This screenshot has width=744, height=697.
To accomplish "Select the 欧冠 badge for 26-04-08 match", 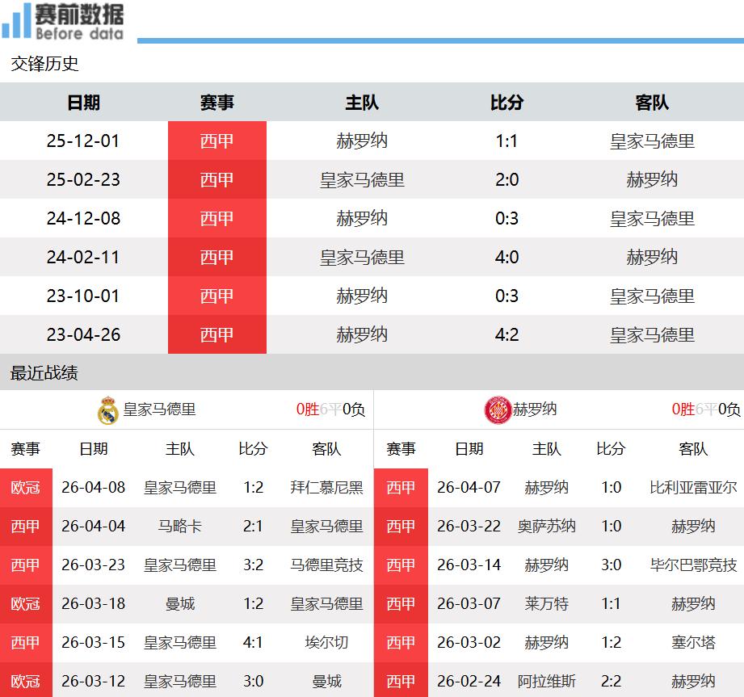I will [x=26, y=488].
